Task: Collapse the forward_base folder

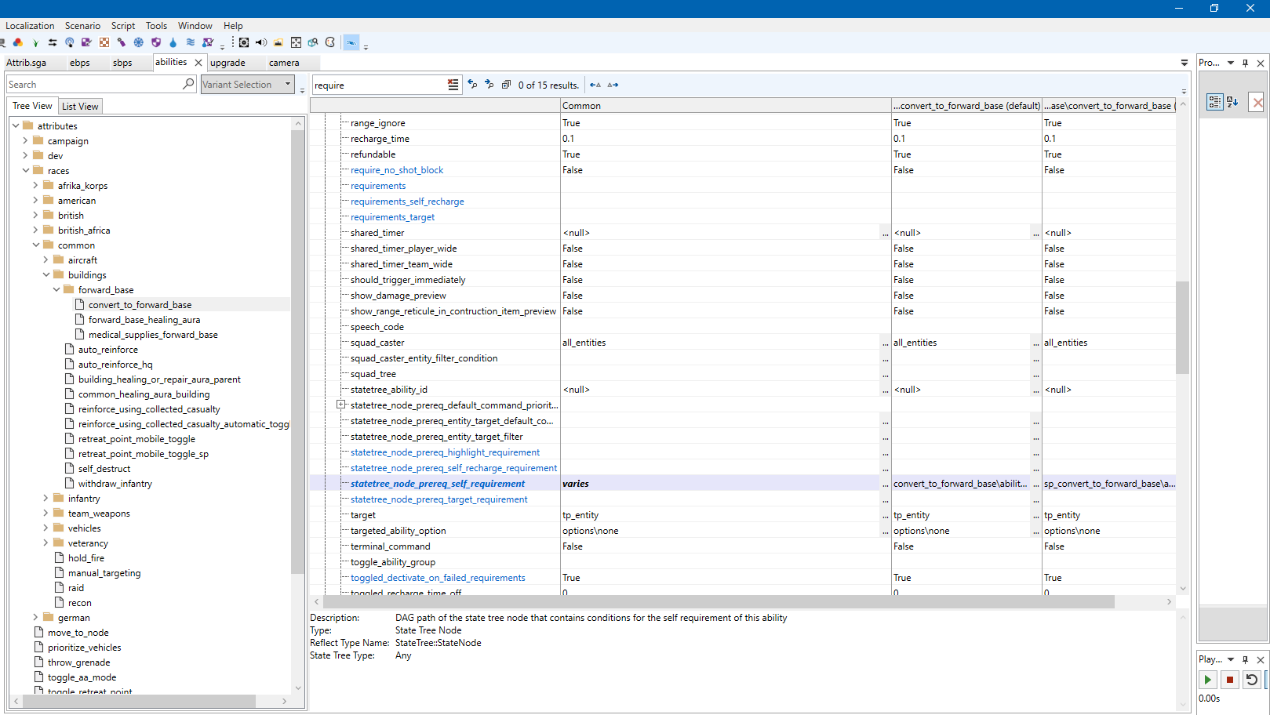Action: [56, 290]
